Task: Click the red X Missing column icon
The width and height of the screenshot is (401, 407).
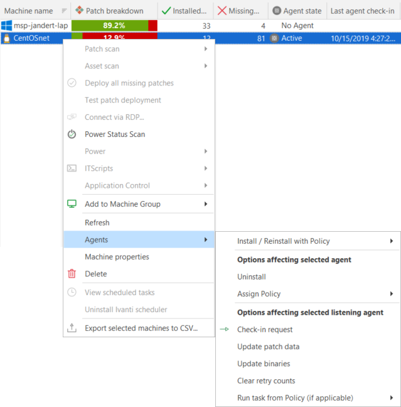Action: tap(222, 11)
